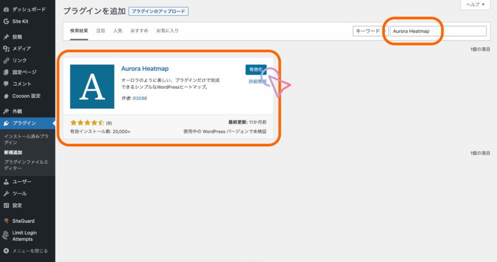Viewport: 497px width, 262px height.
Task: Click the Dashboard speedometer icon in sidebar
Action: (6, 9)
